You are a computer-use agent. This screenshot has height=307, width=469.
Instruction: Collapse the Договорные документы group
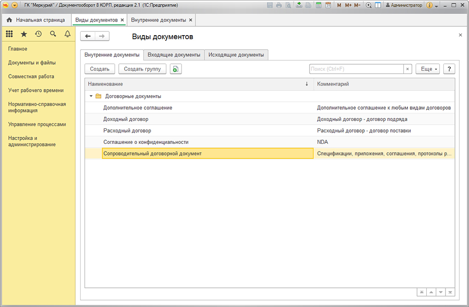point(91,96)
